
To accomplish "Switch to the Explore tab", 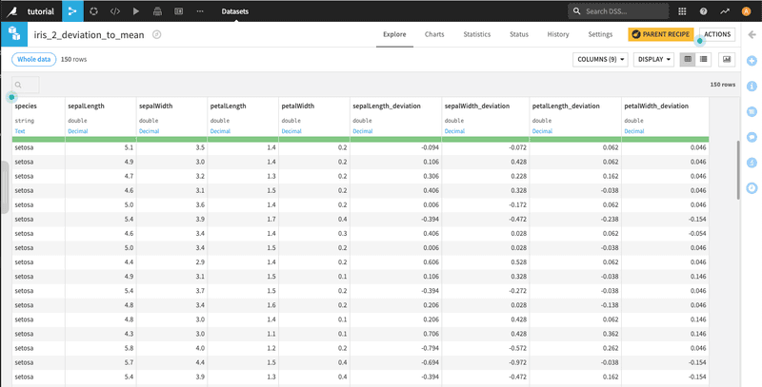I will pos(394,34).
